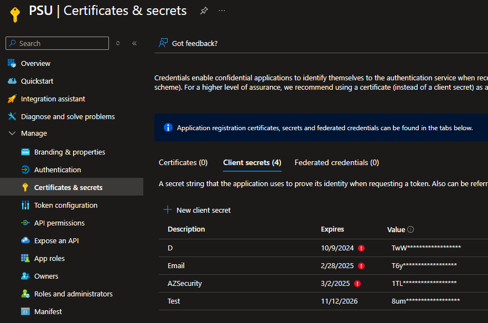Open the Manifest page
This screenshot has height=323, width=488.
click(48, 311)
